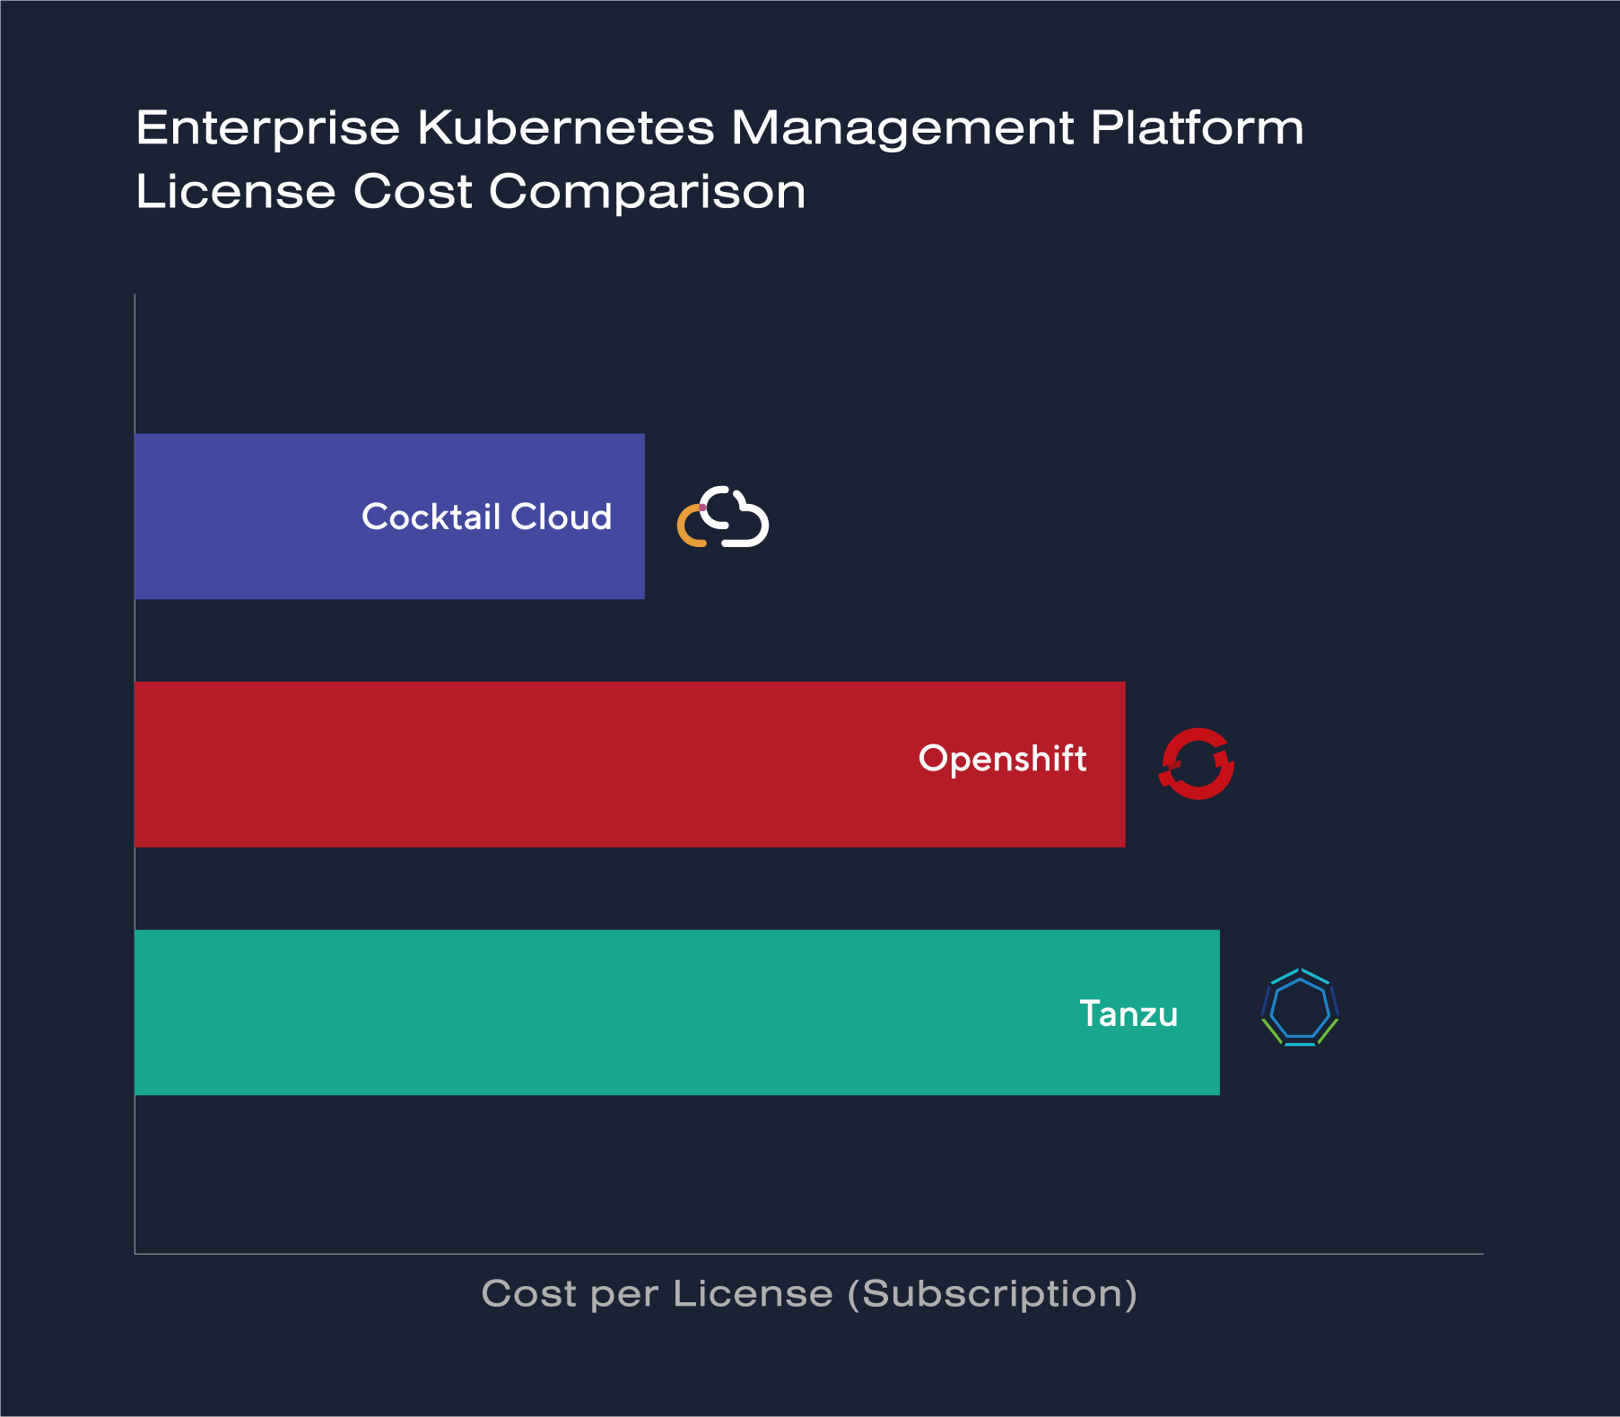Click the "Cost per License (Subscription)" axis label
Viewport: 1620px width, 1417px height.
pyautogui.click(x=809, y=1293)
